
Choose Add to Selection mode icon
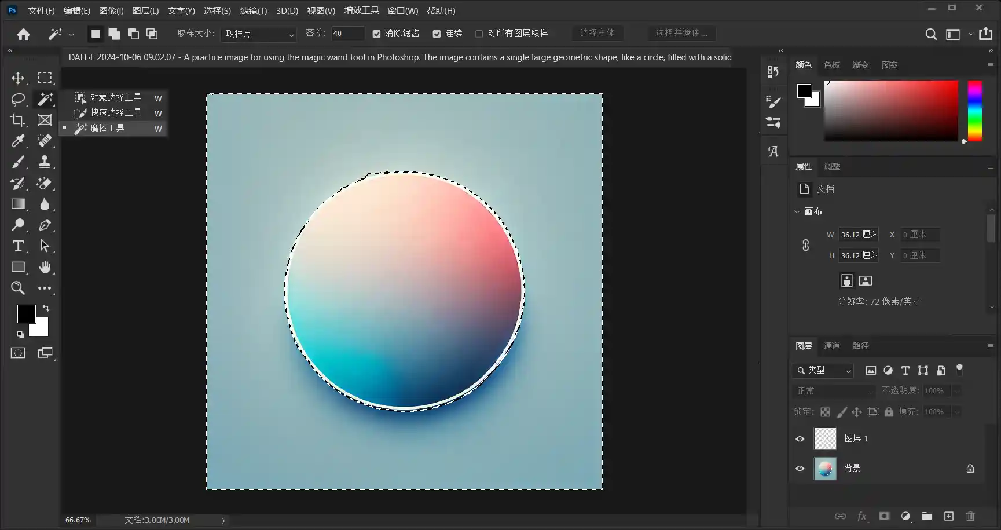(114, 34)
